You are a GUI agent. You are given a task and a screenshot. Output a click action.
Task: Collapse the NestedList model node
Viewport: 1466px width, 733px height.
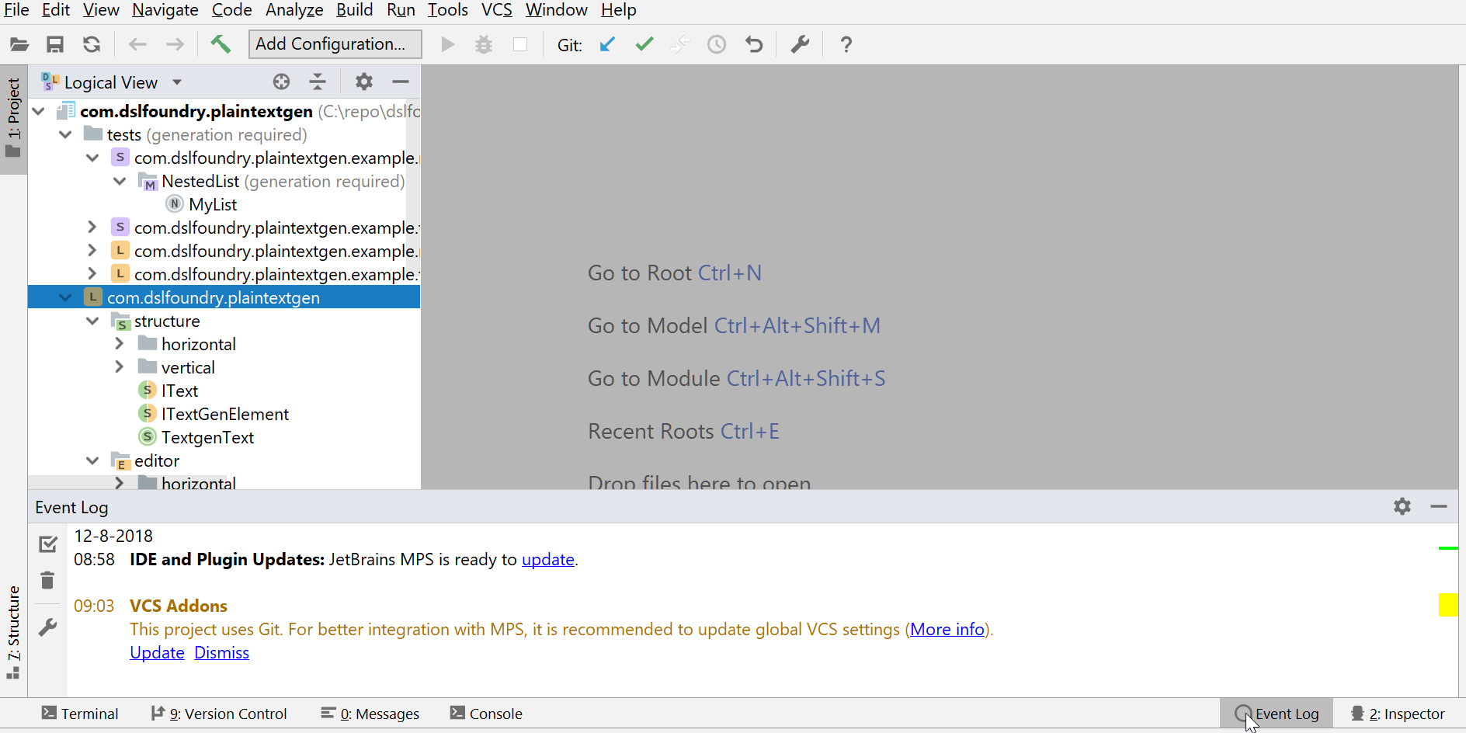(119, 181)
